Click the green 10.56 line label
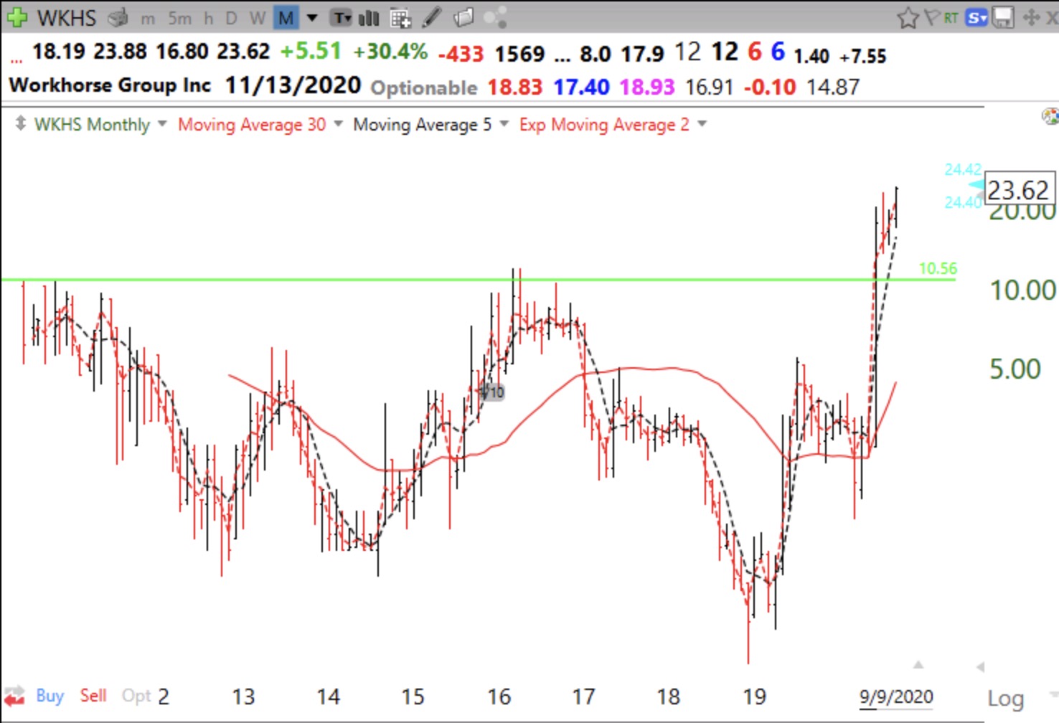 [938, 268]
